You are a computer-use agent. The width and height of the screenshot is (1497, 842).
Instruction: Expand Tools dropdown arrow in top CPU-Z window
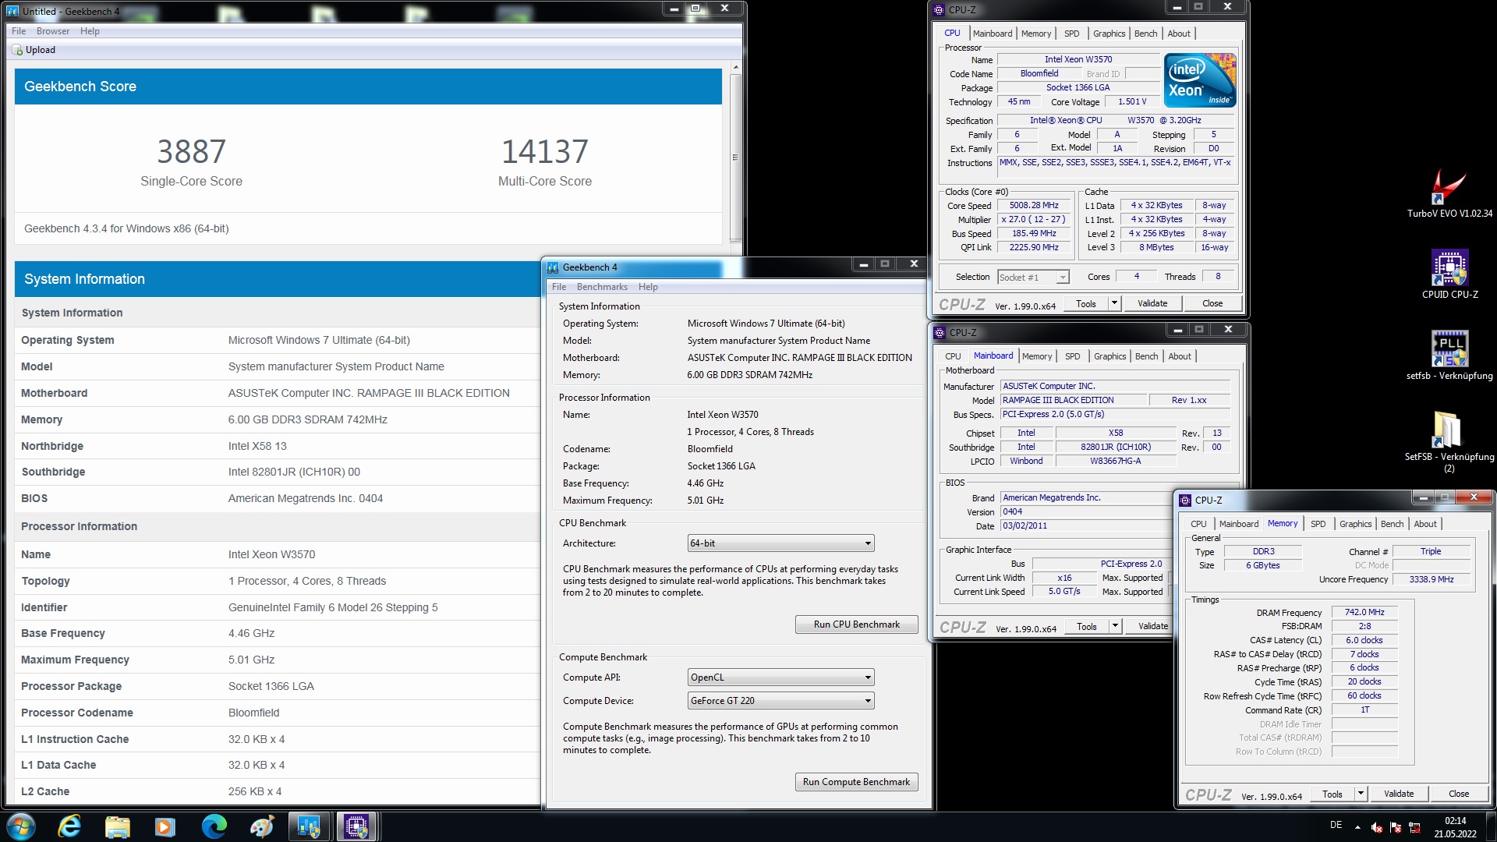coord(1114,303)
